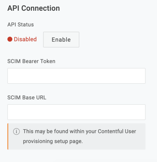Click the red Disabled status dot
The image size is (157, 162).
coord(10,39)
